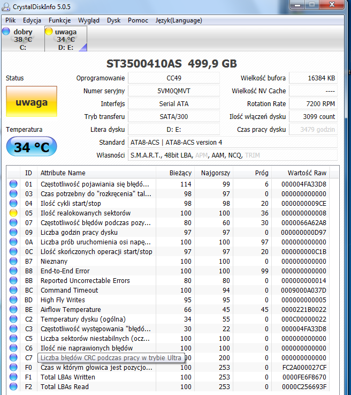Click raw value 0009000A037D
The height and width of the screenshot is (395, 351).
tap(303, 290)
